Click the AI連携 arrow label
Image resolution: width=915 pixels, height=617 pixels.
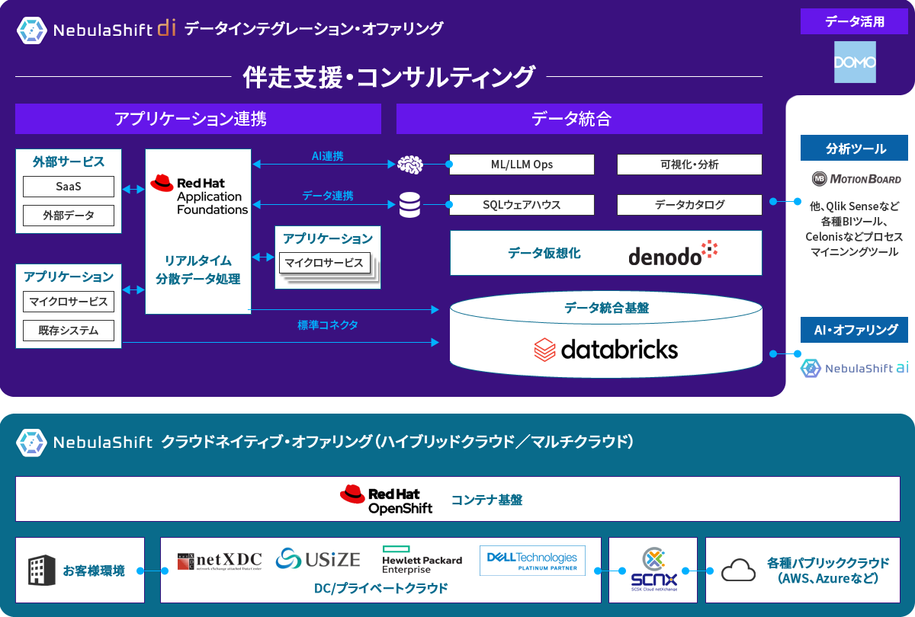point(328,156)
